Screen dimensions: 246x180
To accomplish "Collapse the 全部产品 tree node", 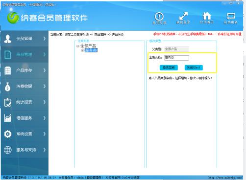I will [77, 46].
